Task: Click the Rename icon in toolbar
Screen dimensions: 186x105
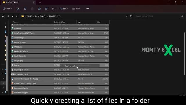Action: [39, 9]
